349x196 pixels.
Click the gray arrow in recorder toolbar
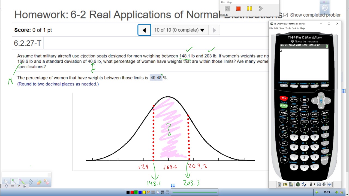[261, 9]
